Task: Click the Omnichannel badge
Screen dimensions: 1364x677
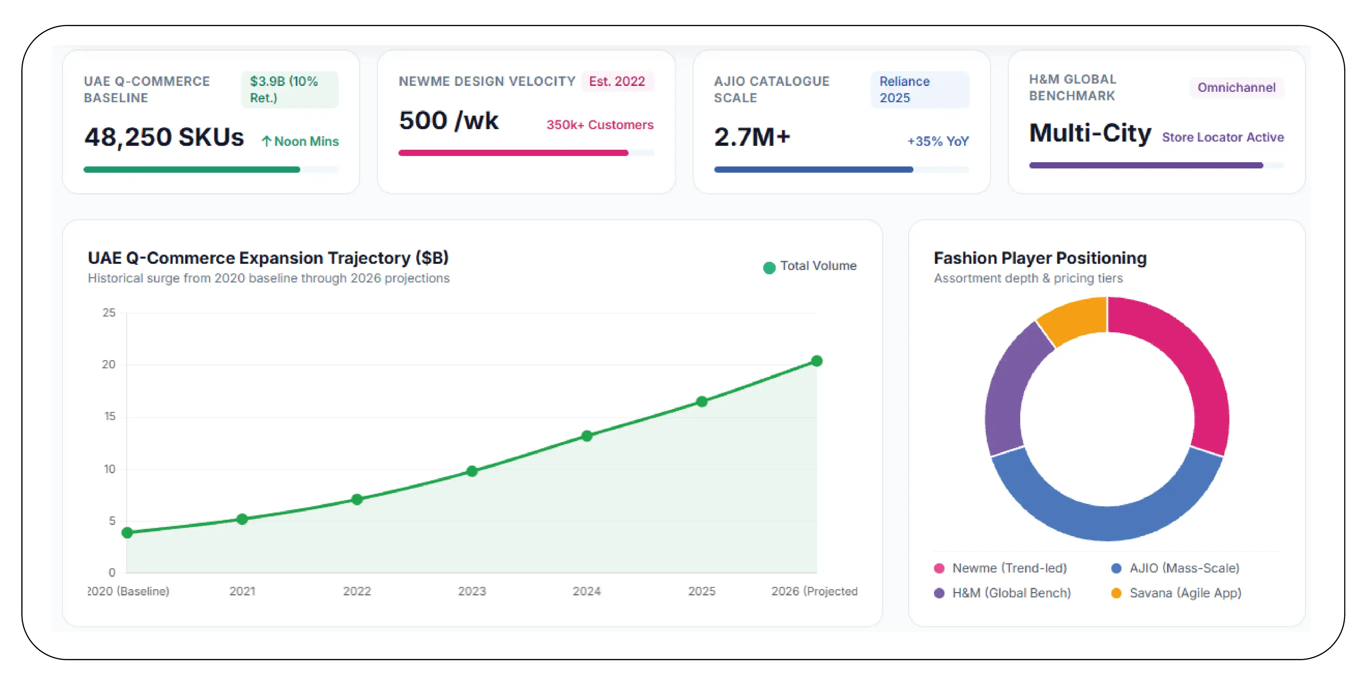Action: 1237,87
